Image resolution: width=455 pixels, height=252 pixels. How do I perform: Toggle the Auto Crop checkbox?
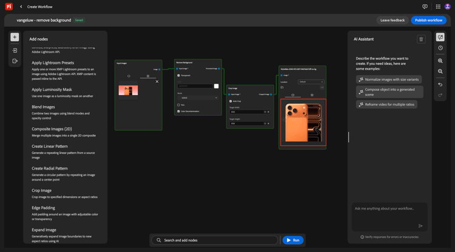231,101
